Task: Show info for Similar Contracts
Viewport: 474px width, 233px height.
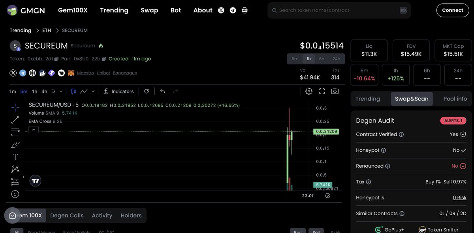Action: coord(402,213)
